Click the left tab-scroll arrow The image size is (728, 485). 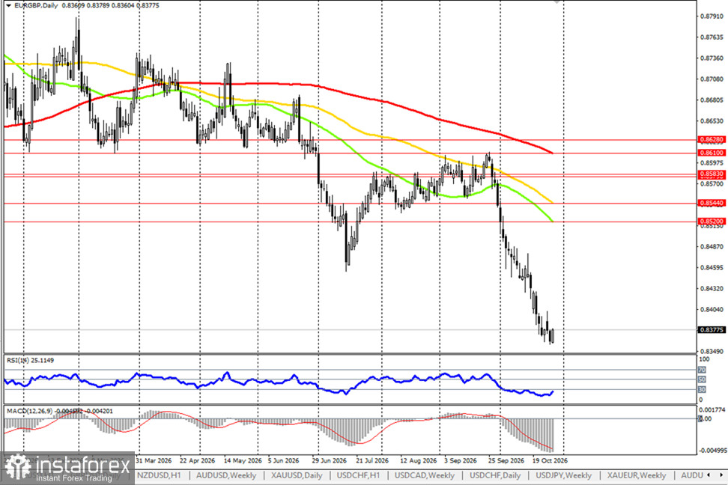coord(708,475)
